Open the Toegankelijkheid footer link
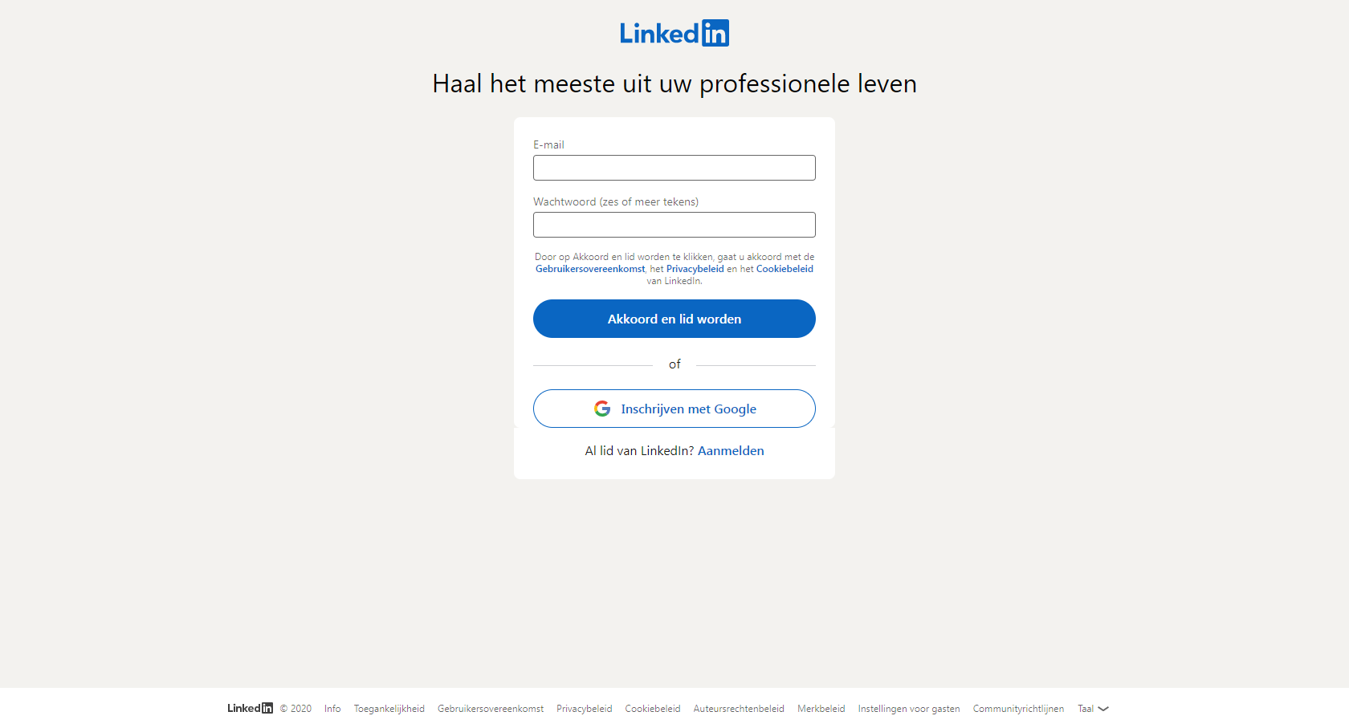Viewport: 1349px width, 728px height. tap(389, 709)
